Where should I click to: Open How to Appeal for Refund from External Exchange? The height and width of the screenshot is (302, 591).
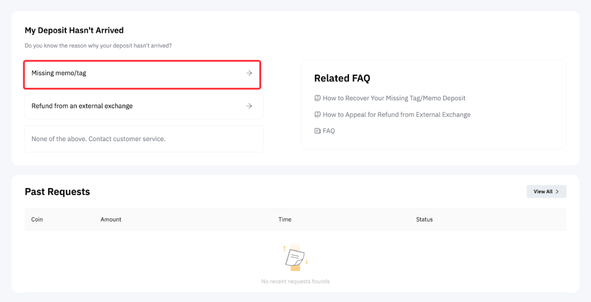[396, 114]
